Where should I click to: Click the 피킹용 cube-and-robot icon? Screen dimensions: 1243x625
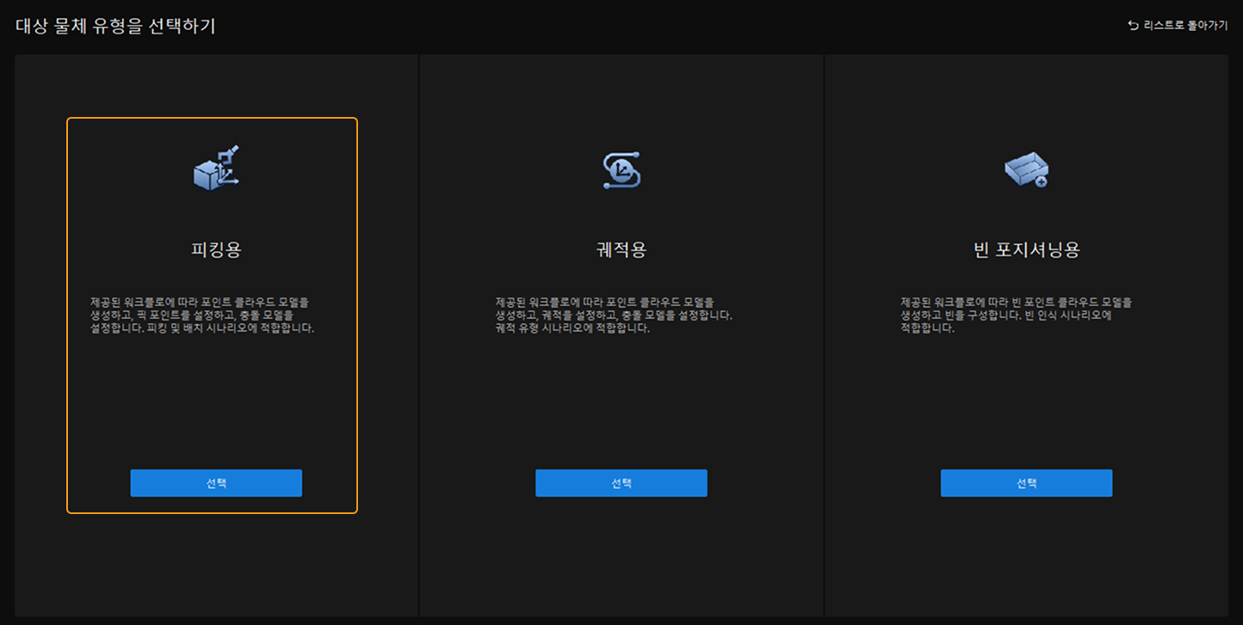215,168
